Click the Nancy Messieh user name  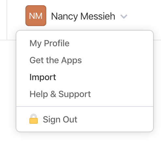tap(83, 16)
